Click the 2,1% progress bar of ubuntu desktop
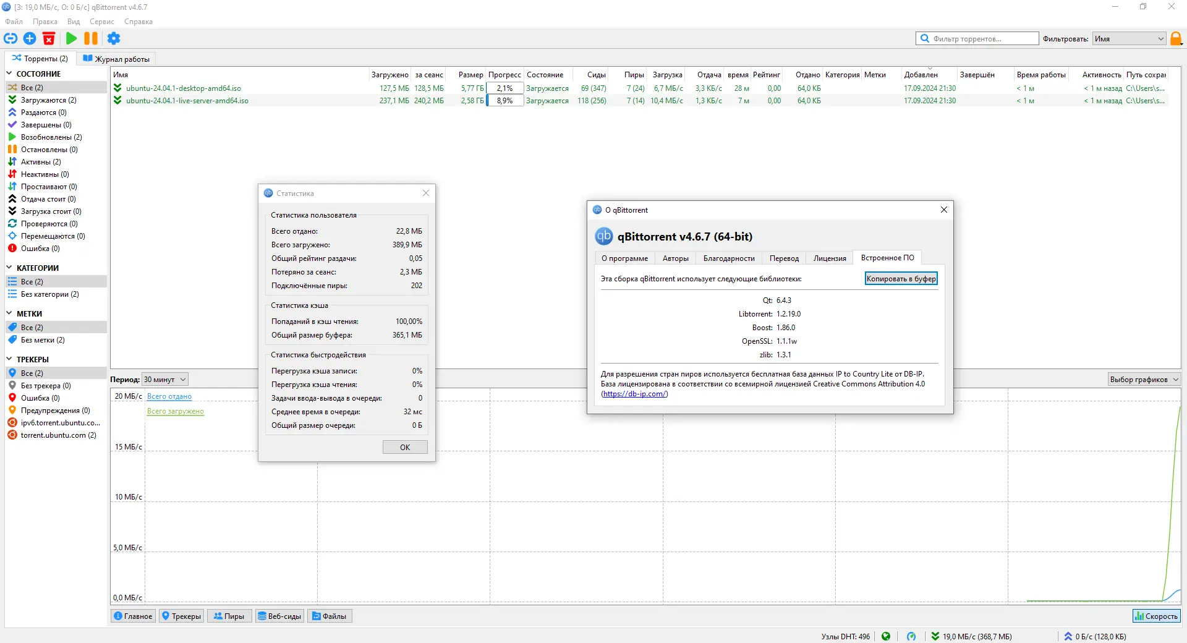 coord(505,88)
